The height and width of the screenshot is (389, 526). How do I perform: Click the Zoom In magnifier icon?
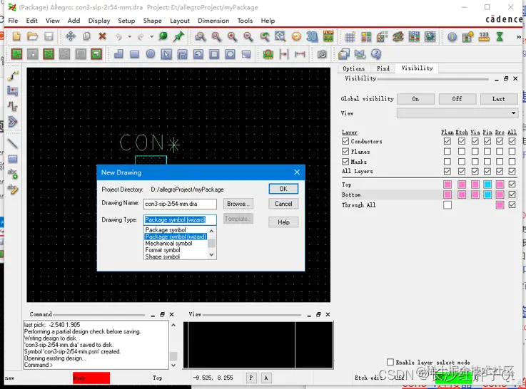pos(232,36)
